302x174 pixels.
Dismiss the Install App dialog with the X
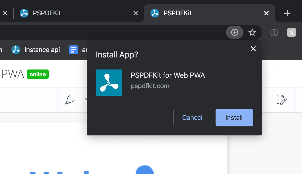click(253, 49)
